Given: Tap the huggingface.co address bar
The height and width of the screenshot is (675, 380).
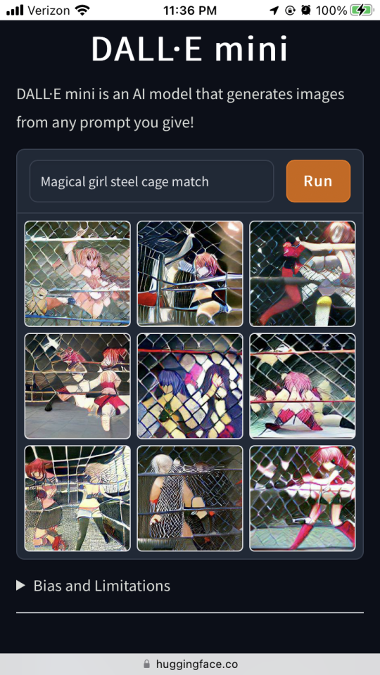Looking at the screenshot, I should pos(190,664).
